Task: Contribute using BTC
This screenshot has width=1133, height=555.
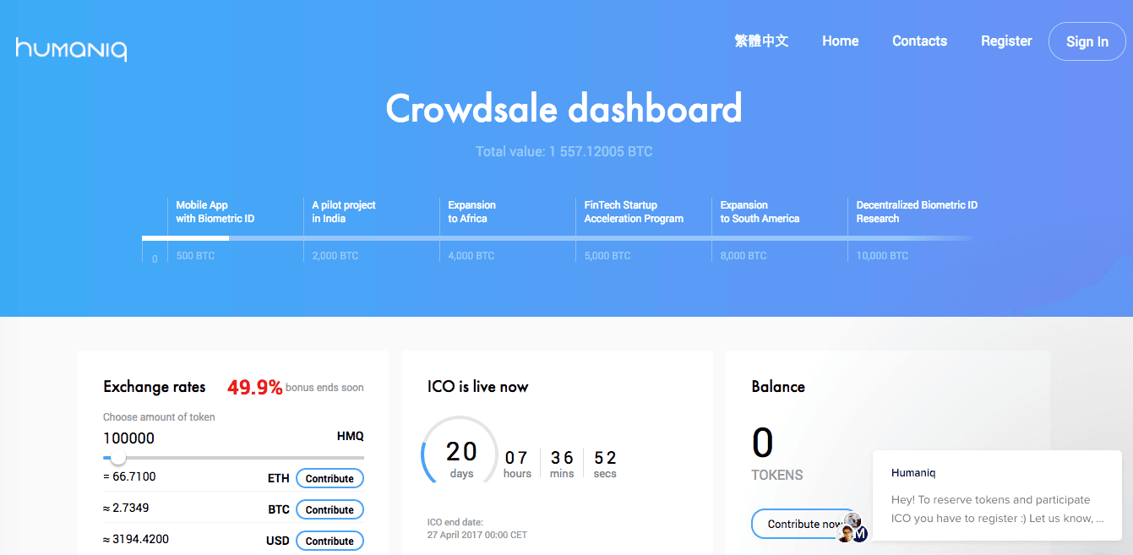Action: click(330, 509)
